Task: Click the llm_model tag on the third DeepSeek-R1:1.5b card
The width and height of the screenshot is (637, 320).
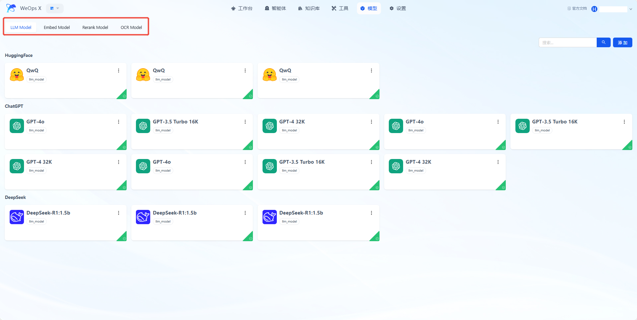Action: [290, 222]
